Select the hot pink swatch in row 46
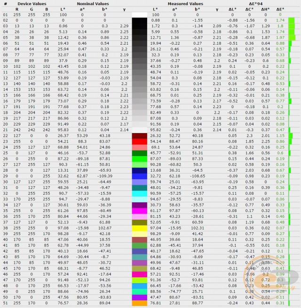301x308 pixels. [x=140, y=274]
